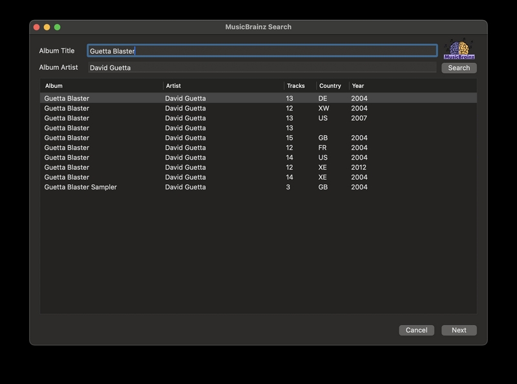Click the 15 tracks cell
Screen dimensions: 517x384
(x=289, y=138)
